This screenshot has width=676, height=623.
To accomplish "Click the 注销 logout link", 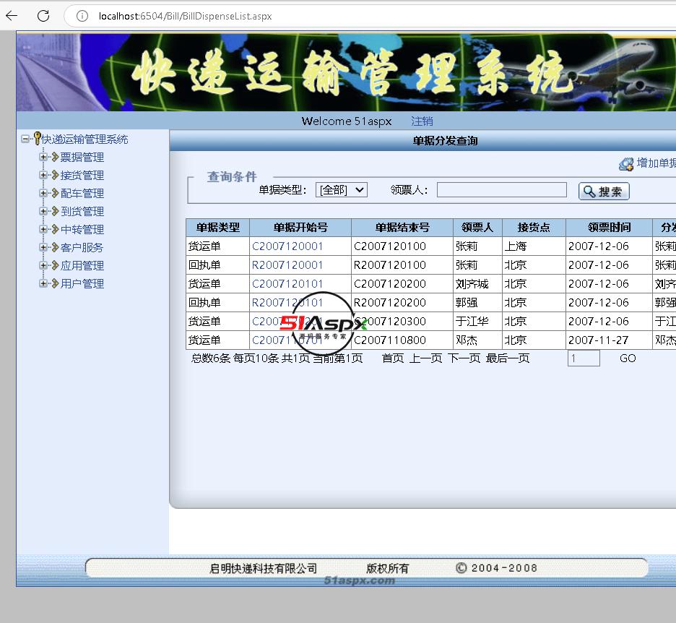I will pyautogui.click(x=422, y=121).
